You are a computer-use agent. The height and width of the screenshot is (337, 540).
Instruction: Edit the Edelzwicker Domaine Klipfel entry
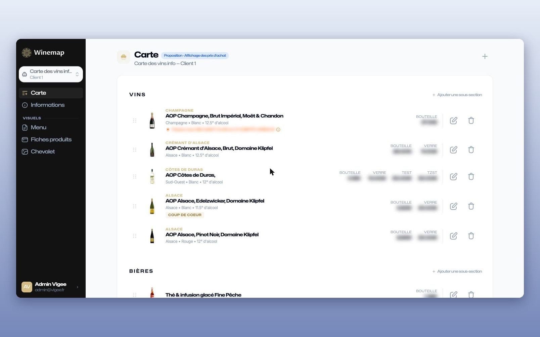click(x=453, y=206)
